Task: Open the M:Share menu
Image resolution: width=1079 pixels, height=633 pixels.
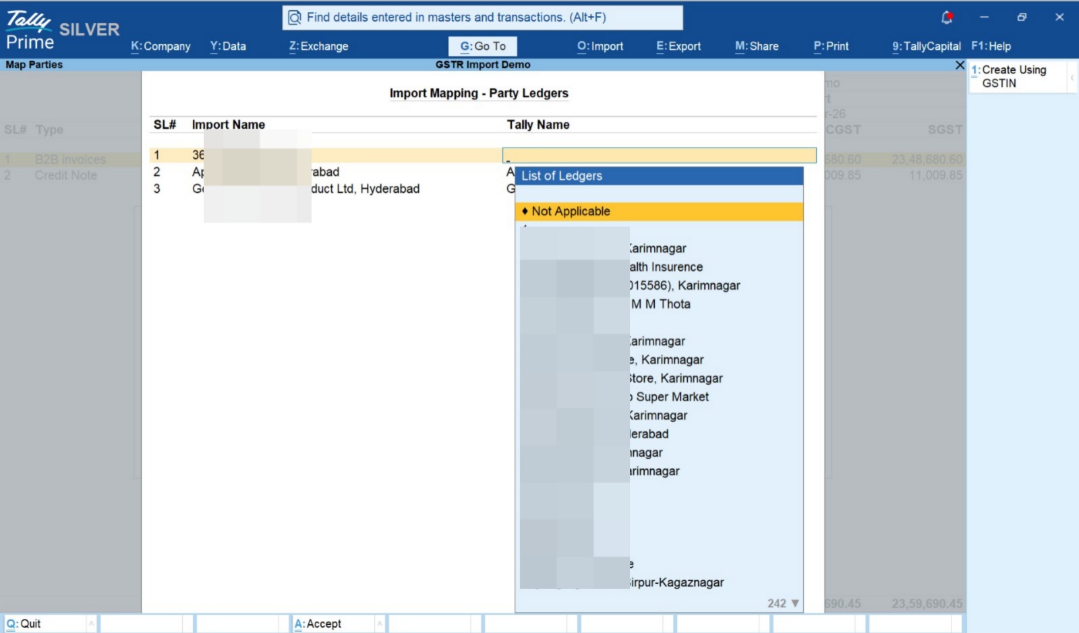Action: point(757,46)
